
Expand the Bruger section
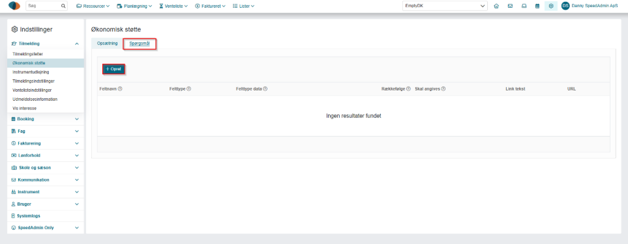tap(45, 204)
